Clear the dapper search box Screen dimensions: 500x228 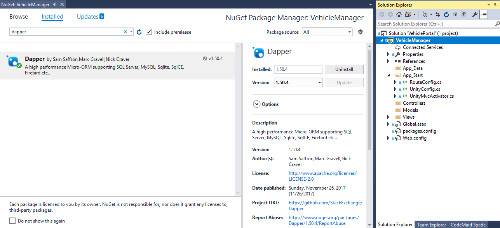tap(125, 32)
